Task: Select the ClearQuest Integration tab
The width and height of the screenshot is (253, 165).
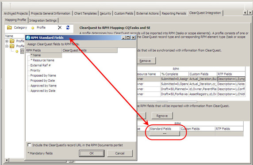Action: pyautogui.click(x=205, y=13)
